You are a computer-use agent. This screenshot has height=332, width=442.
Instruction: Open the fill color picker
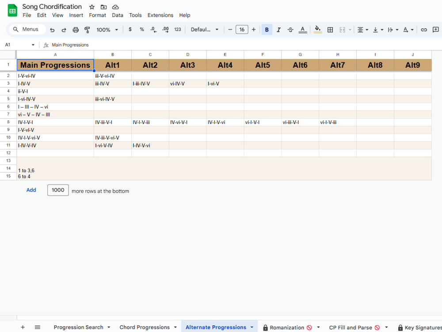pyautogui.click(x=318, y=29)
